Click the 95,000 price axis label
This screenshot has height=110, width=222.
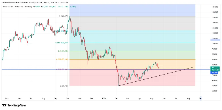click(215, 49)
